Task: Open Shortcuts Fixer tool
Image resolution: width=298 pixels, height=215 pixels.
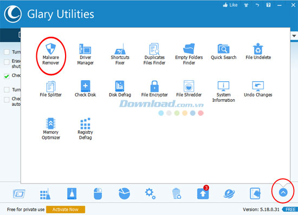Action: [120, 54]
